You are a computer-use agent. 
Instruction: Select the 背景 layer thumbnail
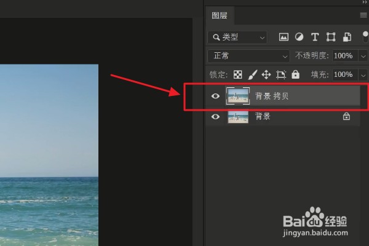(x=238, y=117)
